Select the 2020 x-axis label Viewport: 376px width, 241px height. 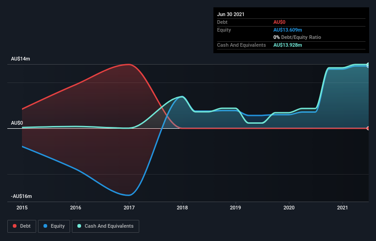click(289, 208)
